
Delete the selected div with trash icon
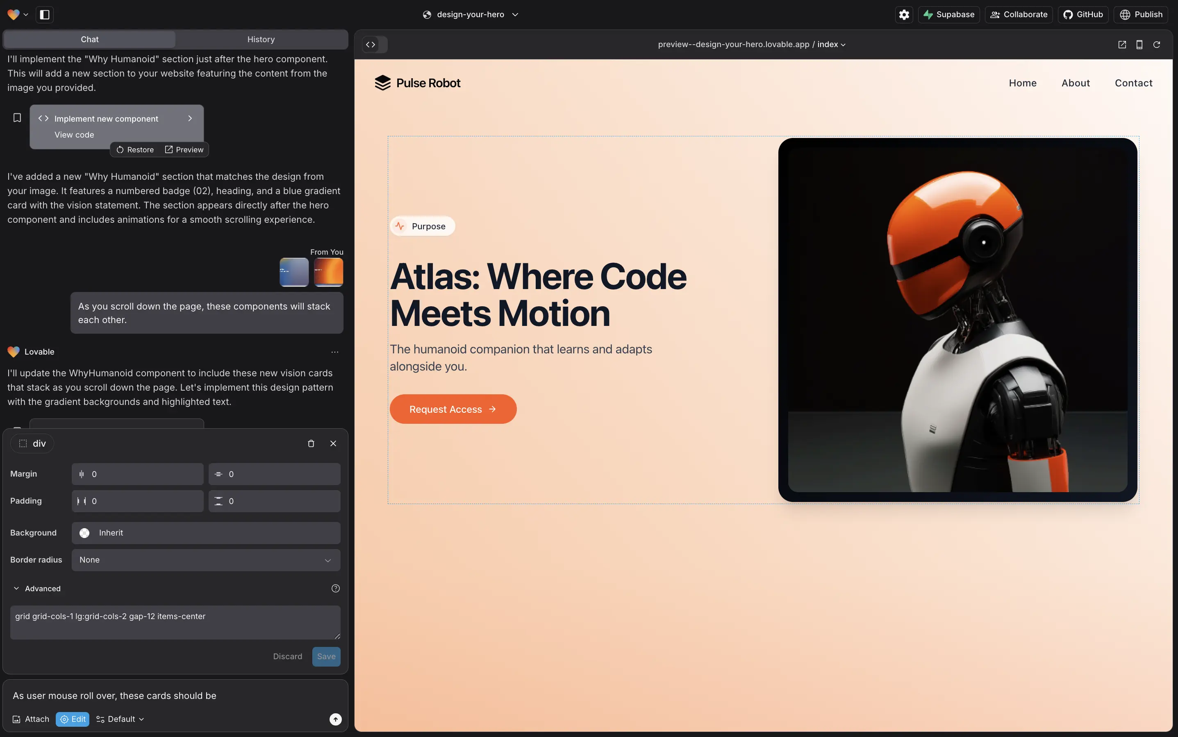click(x=311, y=443)
